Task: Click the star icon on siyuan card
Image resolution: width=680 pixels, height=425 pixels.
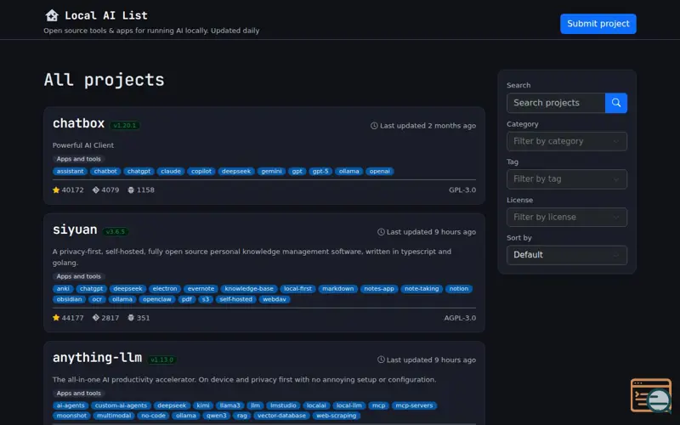Action: tap(56, 318)
